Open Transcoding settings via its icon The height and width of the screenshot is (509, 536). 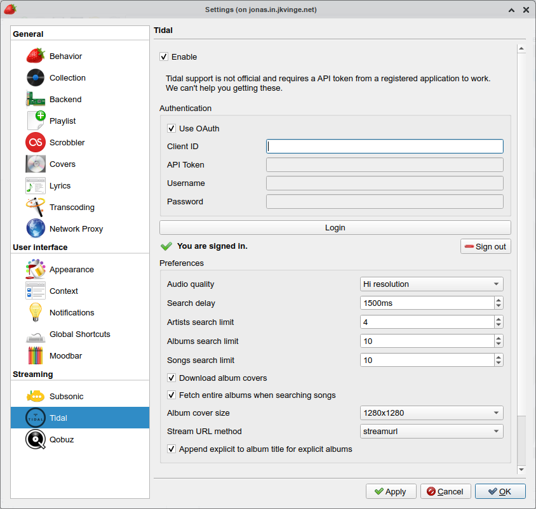[x=36, y=207]
